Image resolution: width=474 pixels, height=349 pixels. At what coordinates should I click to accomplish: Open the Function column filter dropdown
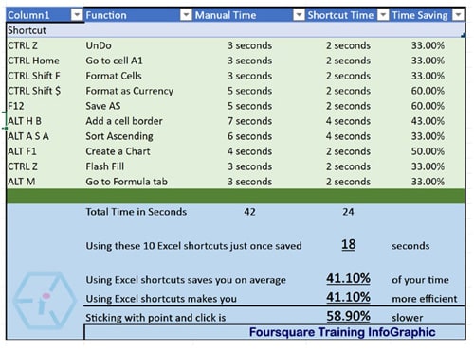click(186, 15)
